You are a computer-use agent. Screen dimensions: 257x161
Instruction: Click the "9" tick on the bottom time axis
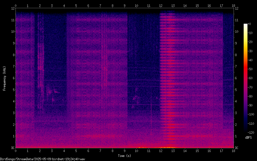[125, 151]
